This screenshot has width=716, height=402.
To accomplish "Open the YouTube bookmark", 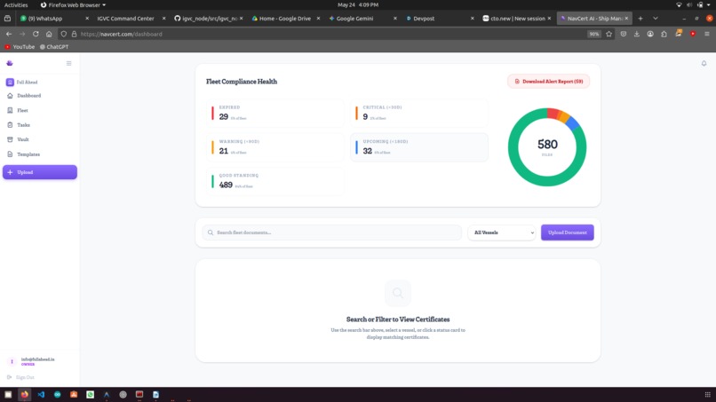I will click(20, 46).
